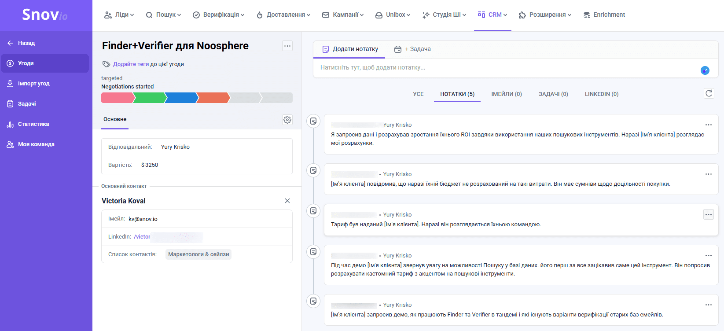Show the ІМЕЙЛИ (0) tab

(507, 94)
